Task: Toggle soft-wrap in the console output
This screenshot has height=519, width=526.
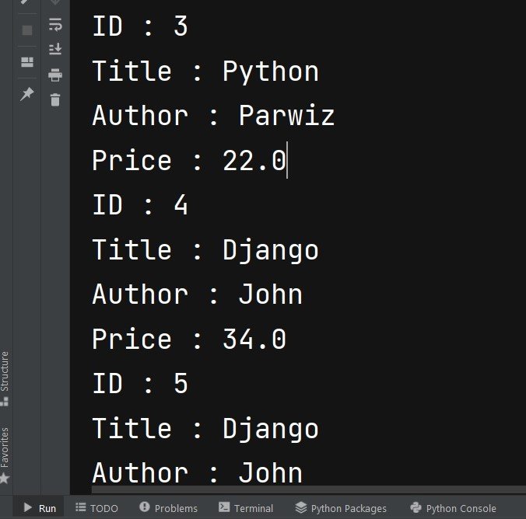Action: pyautogui.click(x=55, y=24)
